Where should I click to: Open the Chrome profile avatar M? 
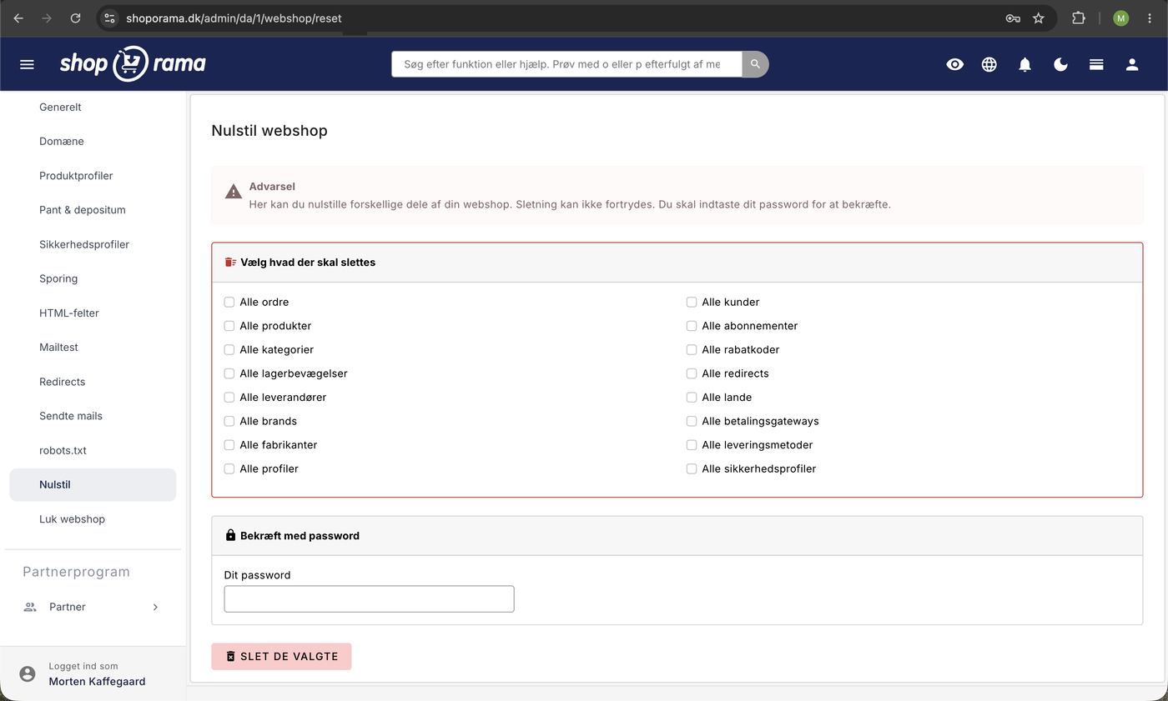tap(1120, 18)
